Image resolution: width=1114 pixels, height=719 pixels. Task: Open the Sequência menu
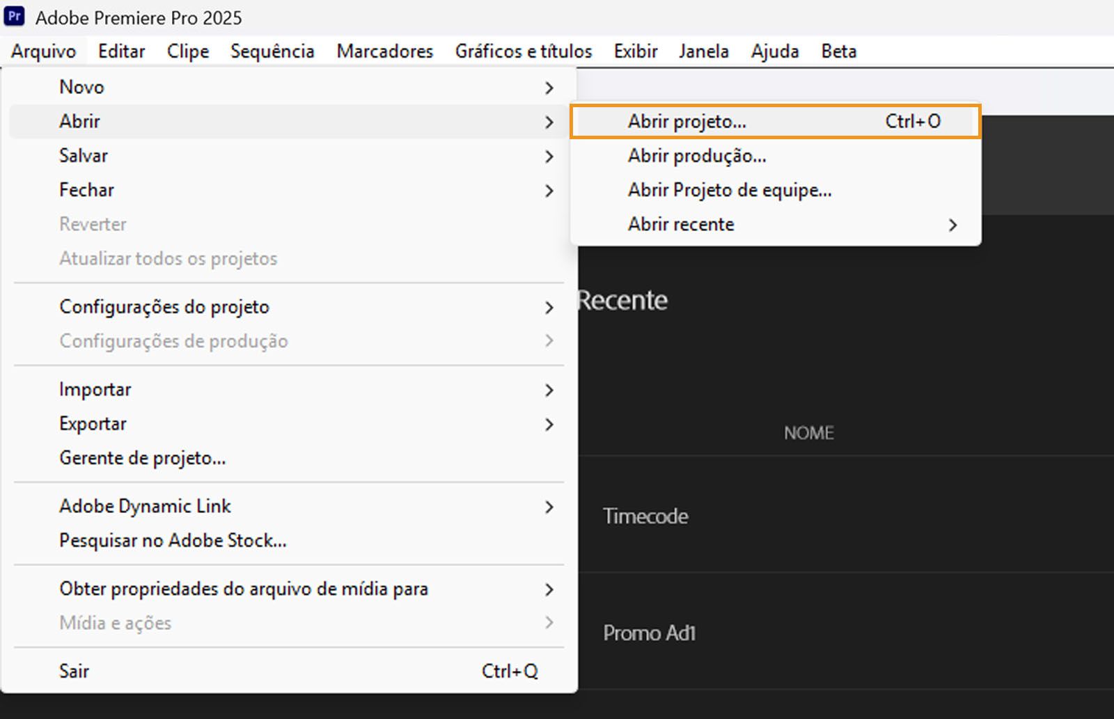[x=272, y=51]
